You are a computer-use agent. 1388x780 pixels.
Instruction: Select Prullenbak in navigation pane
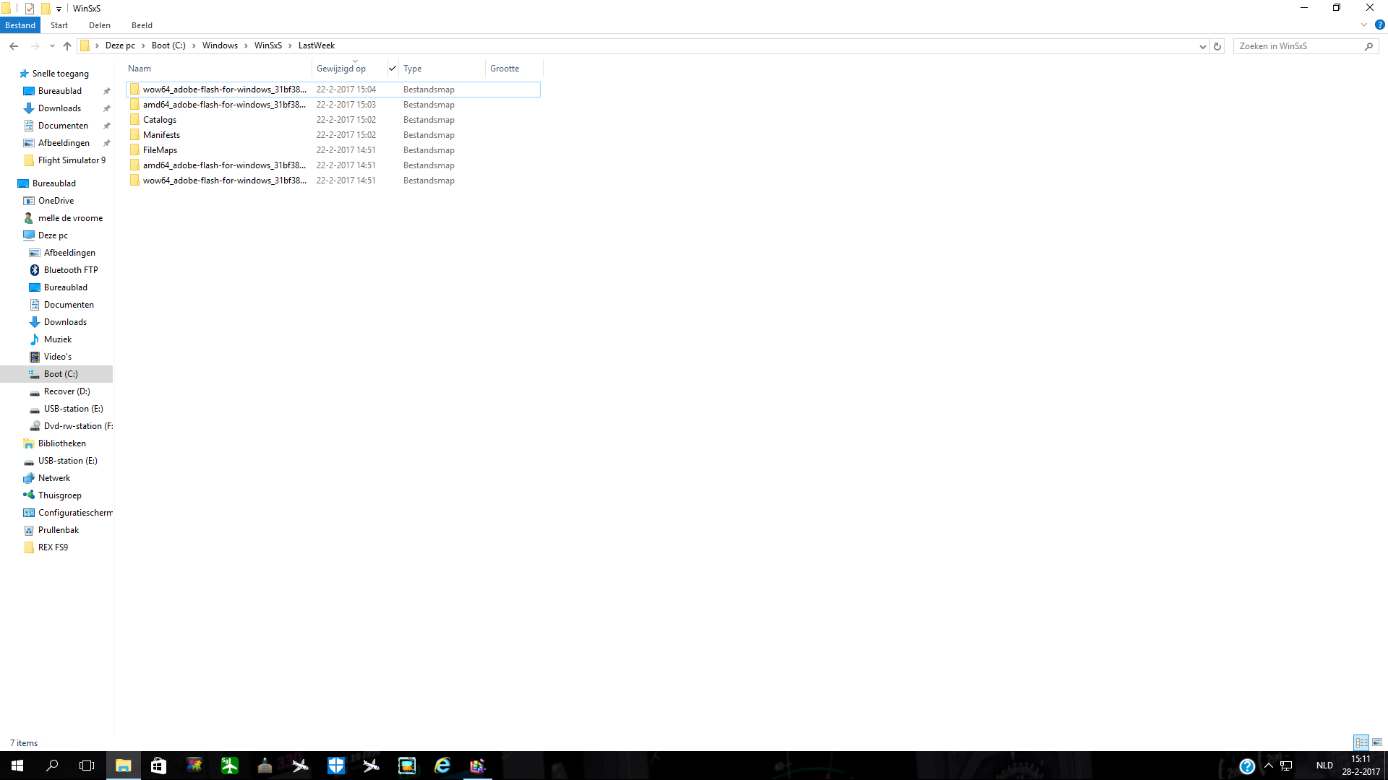tap(59, 530)
